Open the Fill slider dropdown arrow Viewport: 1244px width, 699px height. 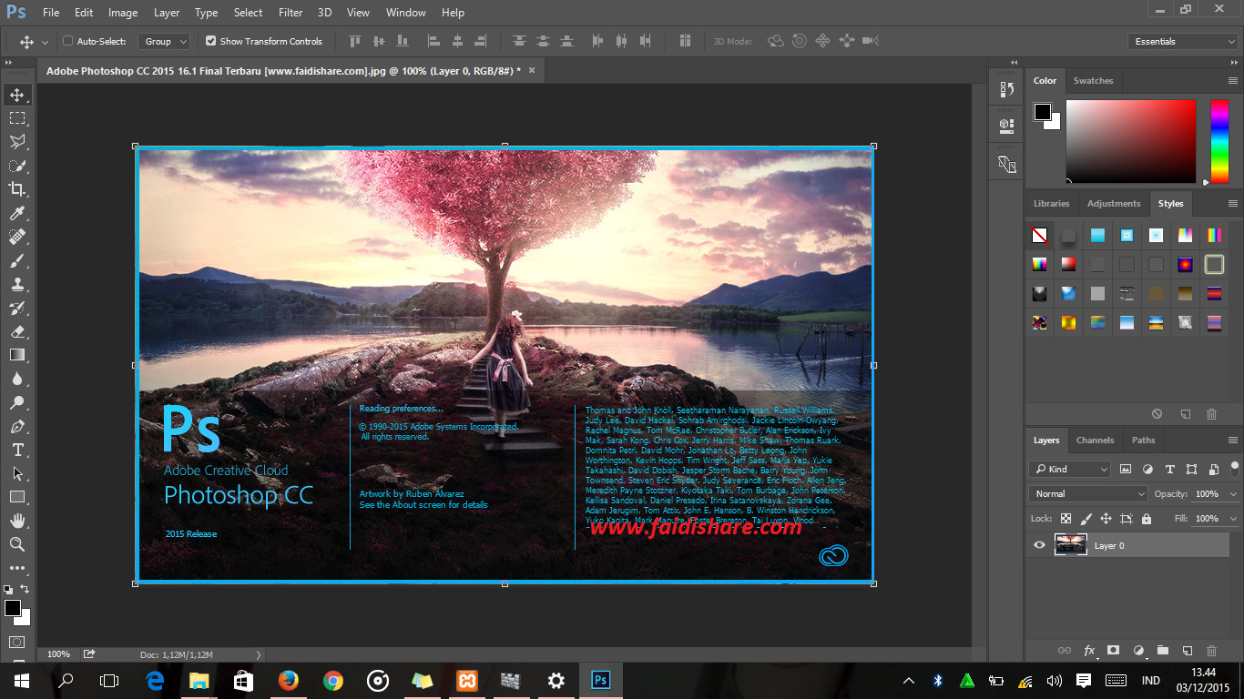1233,519
